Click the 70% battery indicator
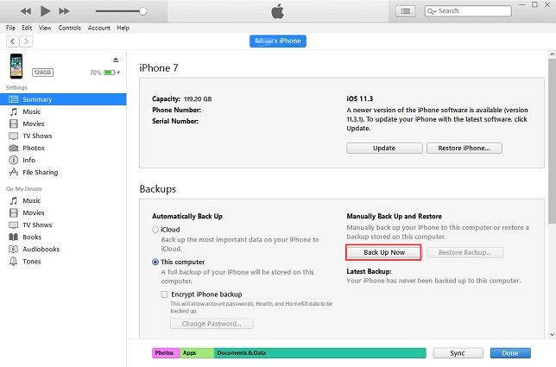The height and width of the screenshot is (367, 556). click(104, 73)
